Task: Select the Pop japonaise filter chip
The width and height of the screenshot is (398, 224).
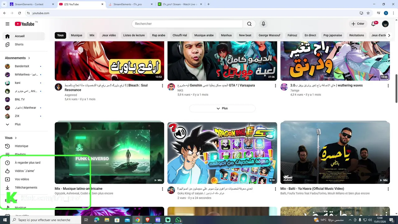Action: pyautogui.click(x=333, y=35)
